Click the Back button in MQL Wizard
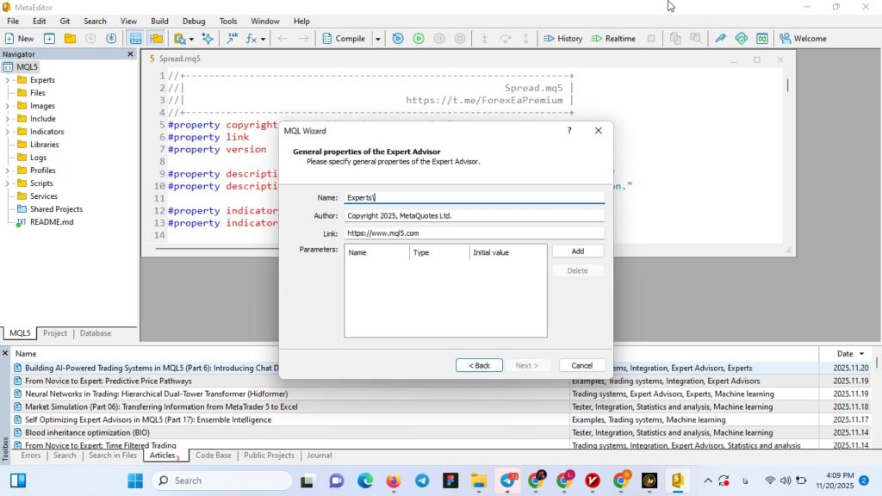The image size is (882, 496). [x=479, y=365]
